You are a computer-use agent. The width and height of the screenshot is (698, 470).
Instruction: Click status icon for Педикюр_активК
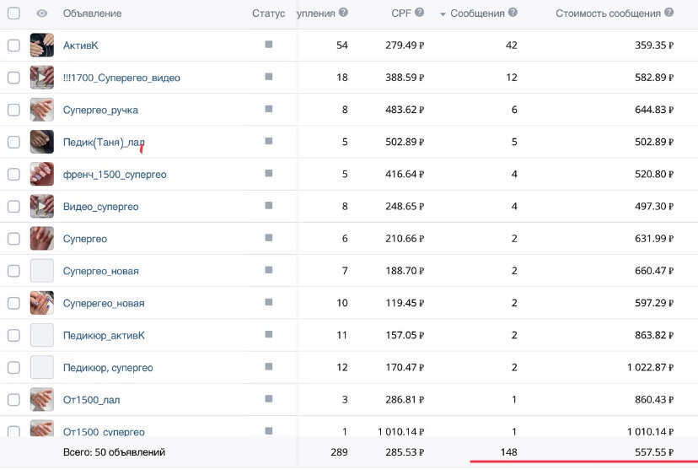click(x=268, y=334)
